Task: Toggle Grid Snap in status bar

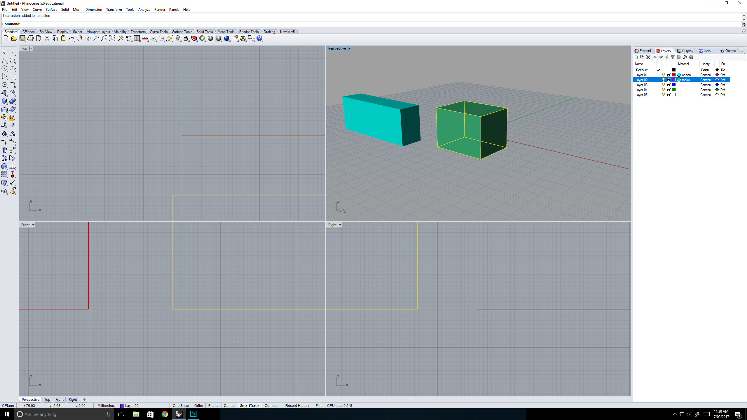Action: tap(181, 405)
